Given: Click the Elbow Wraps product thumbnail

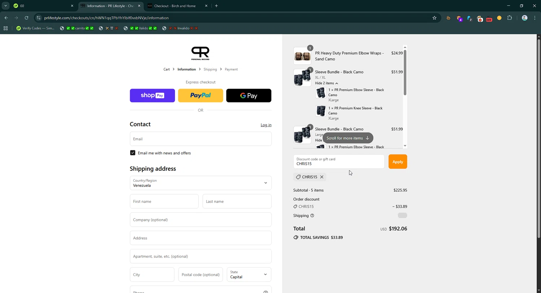Looking at the screenshot, I should click(x=302, y=56).
